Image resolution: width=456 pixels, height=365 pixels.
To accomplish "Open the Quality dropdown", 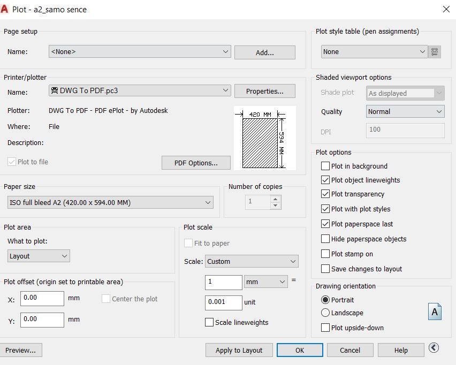I will tap(405, 112).
